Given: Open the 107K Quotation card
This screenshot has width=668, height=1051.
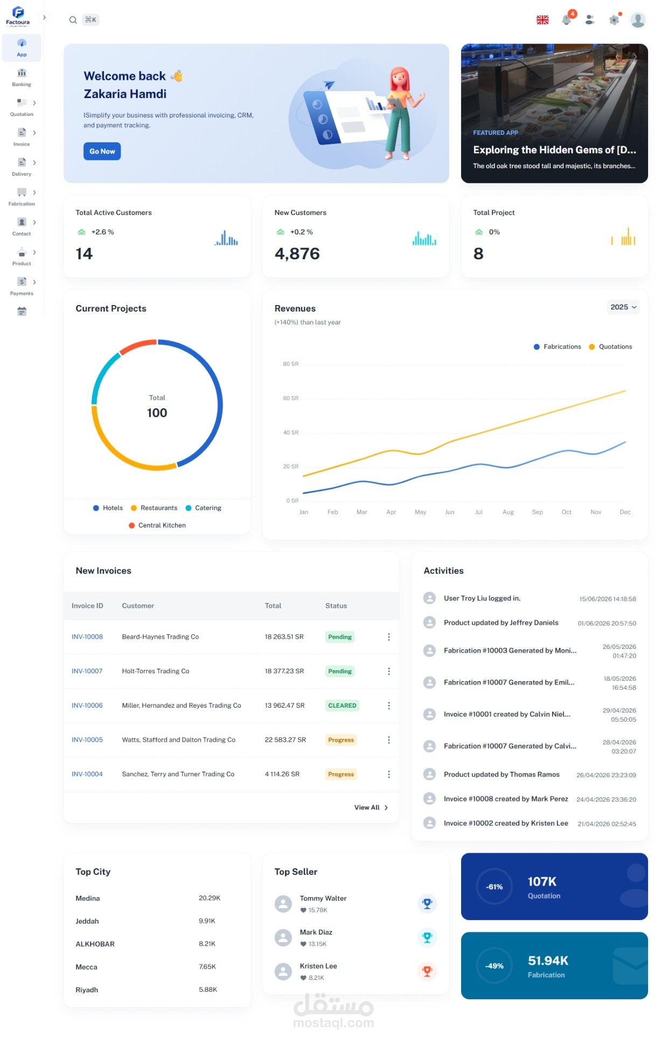Looking at the screenshot, I should point(554,886).
